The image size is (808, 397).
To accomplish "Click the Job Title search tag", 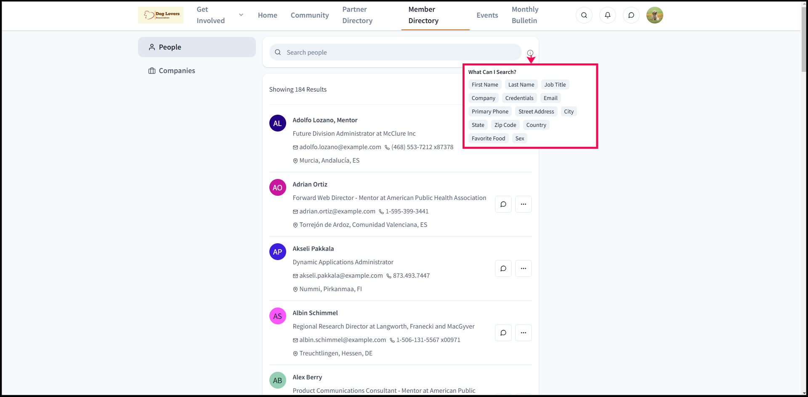I will 555,84.
